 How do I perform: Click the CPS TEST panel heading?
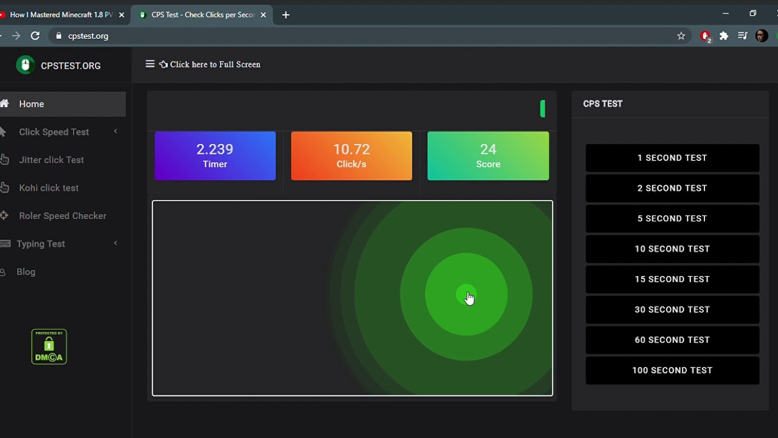[x=602, y=104]
